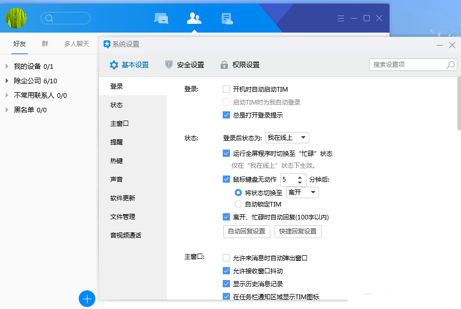Uncheck 显示历史消息记录

(x=226, y=284)
